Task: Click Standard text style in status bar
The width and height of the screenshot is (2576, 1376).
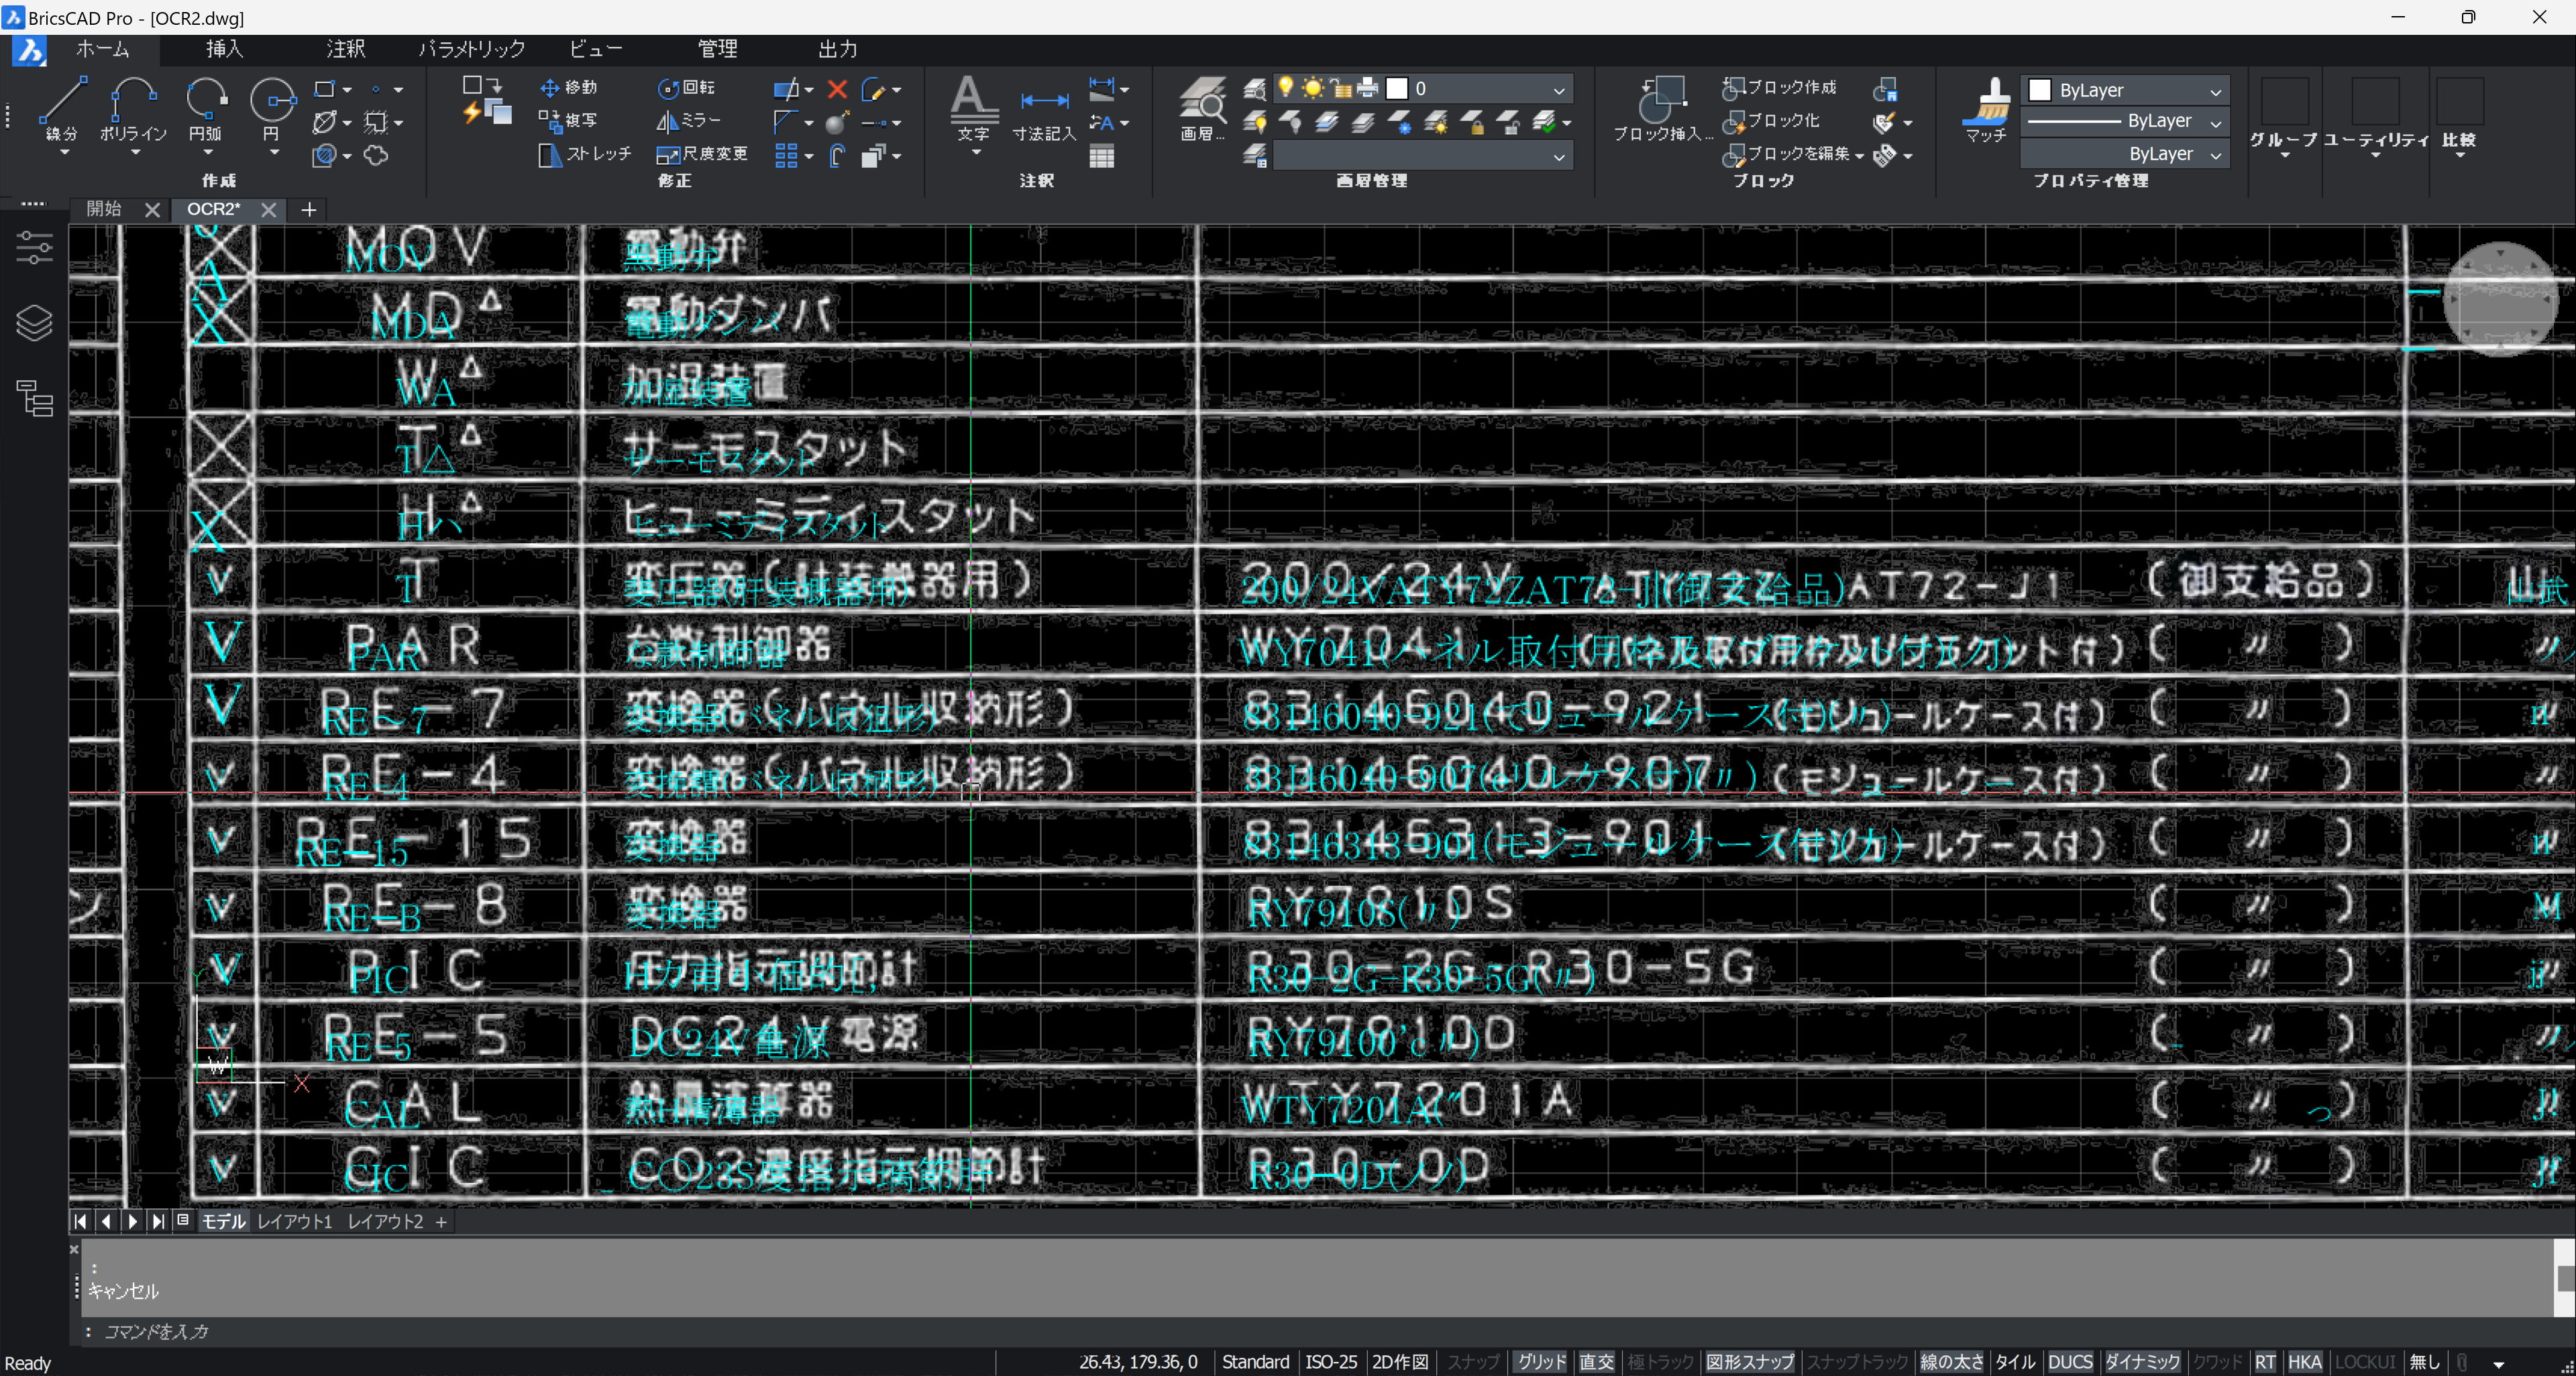Action: coord(1255,1362)
